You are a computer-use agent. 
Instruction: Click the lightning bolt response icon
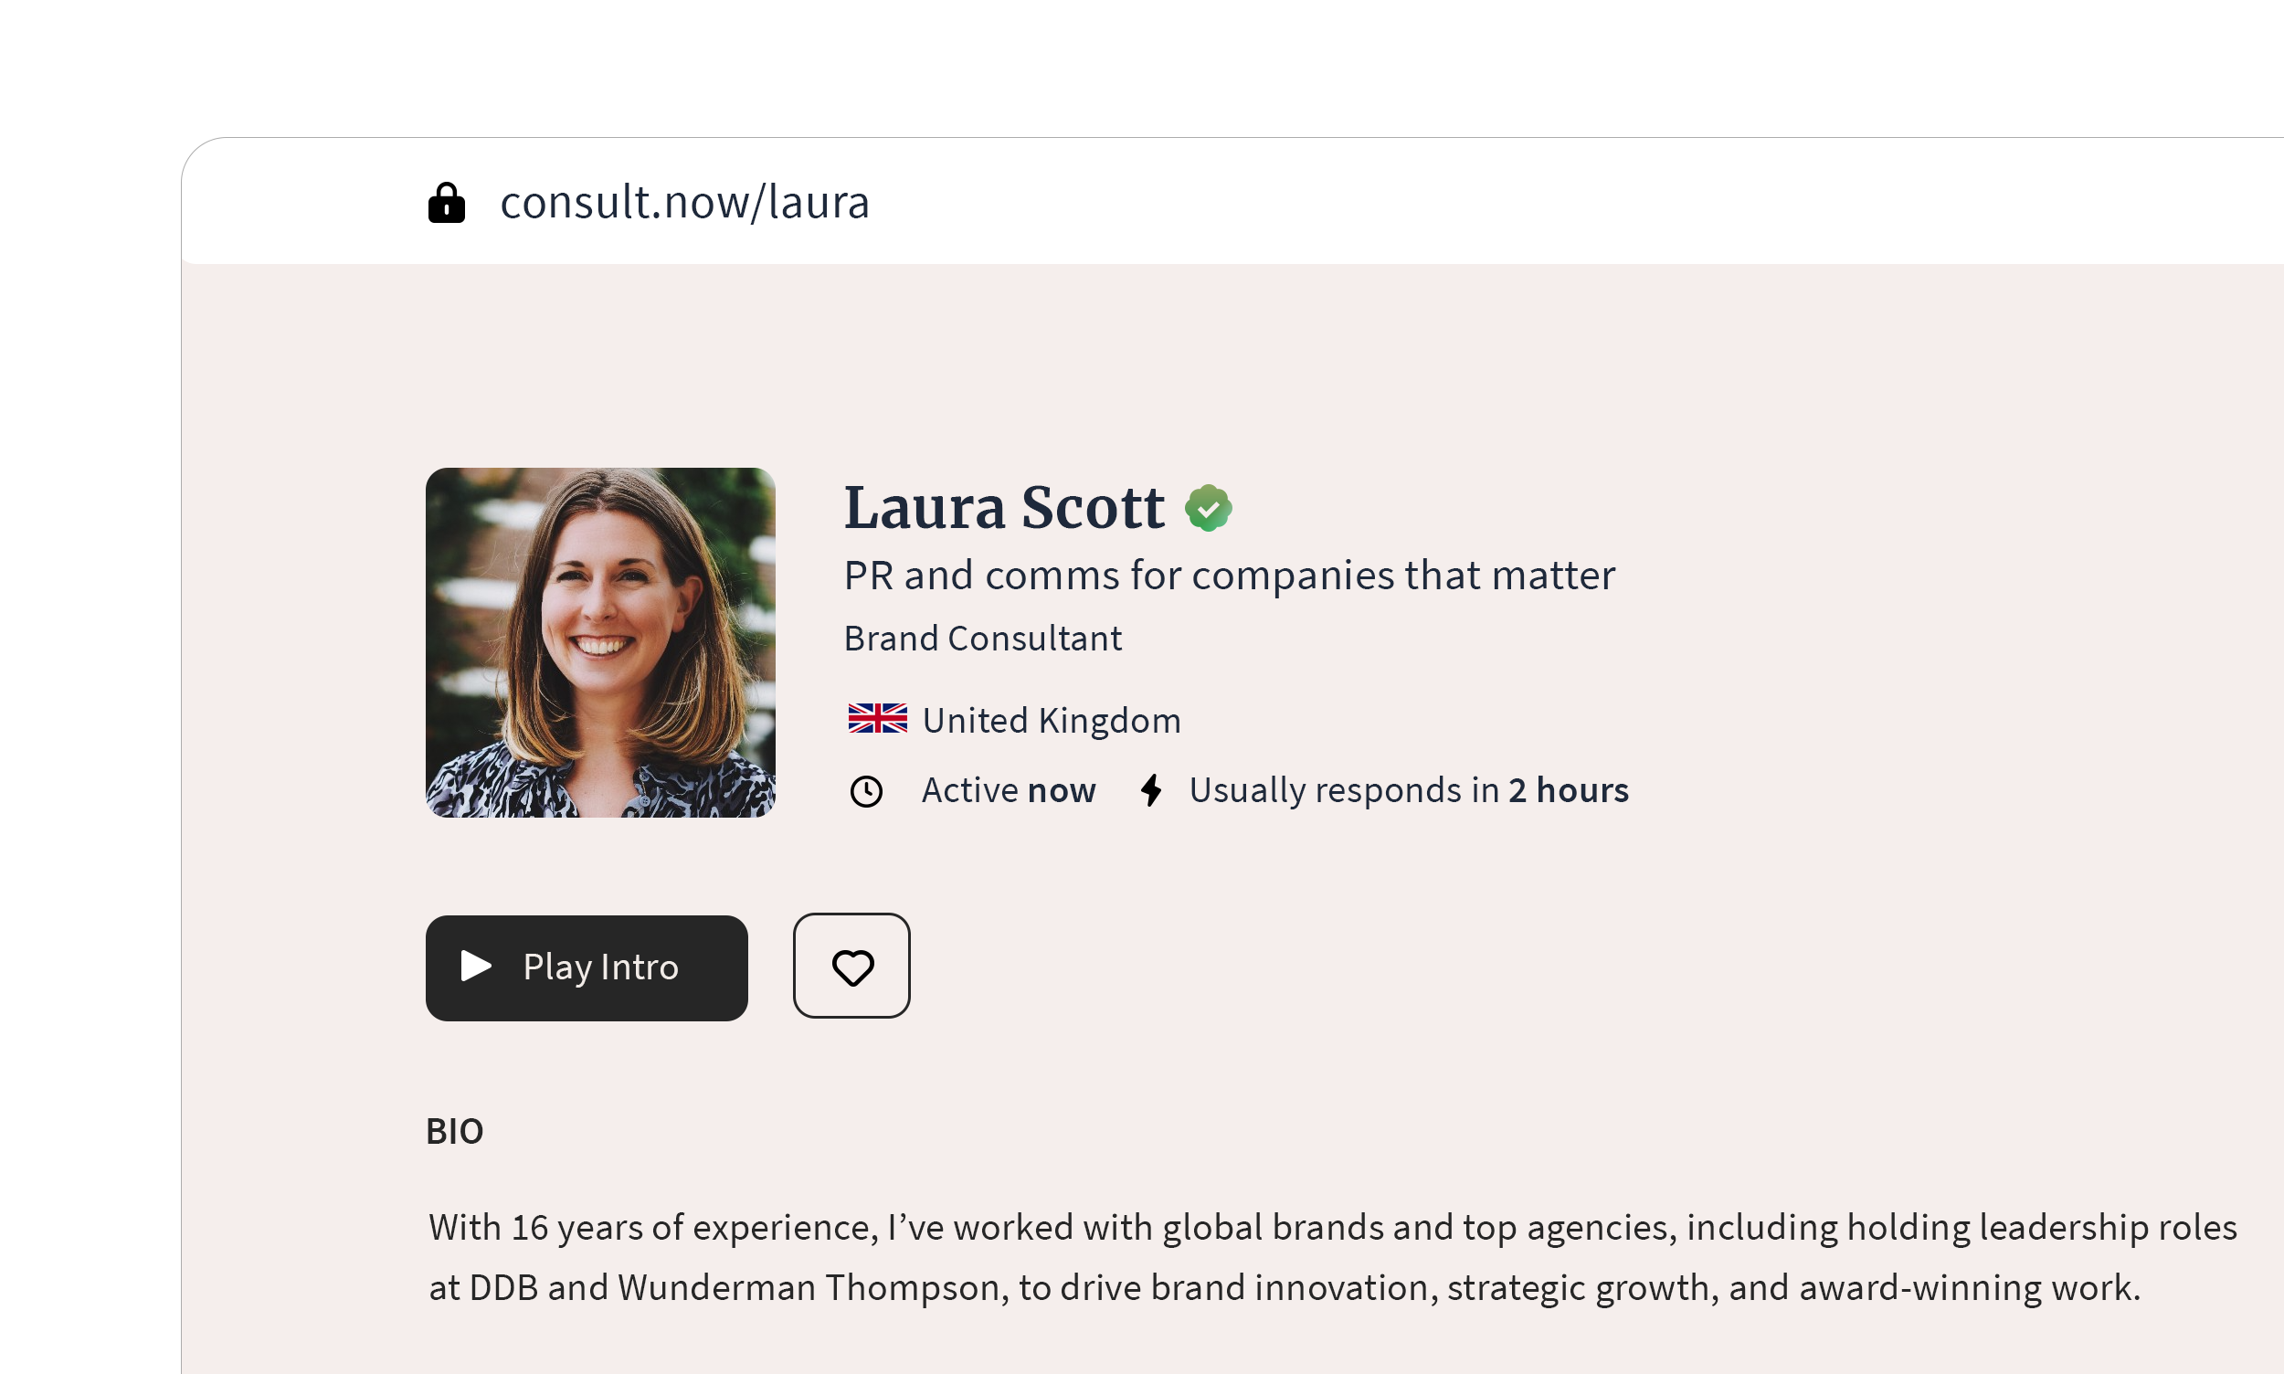pos(1151,791)
